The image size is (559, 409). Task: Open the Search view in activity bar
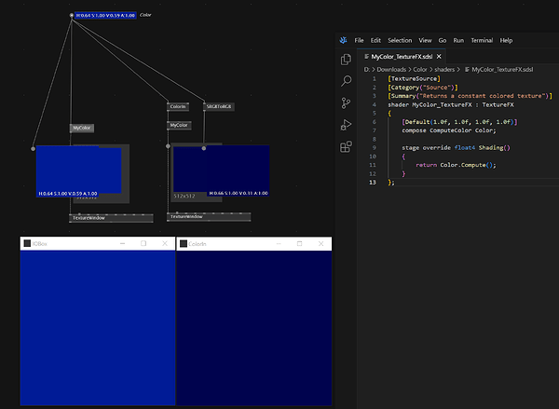[x=346, y=81]
